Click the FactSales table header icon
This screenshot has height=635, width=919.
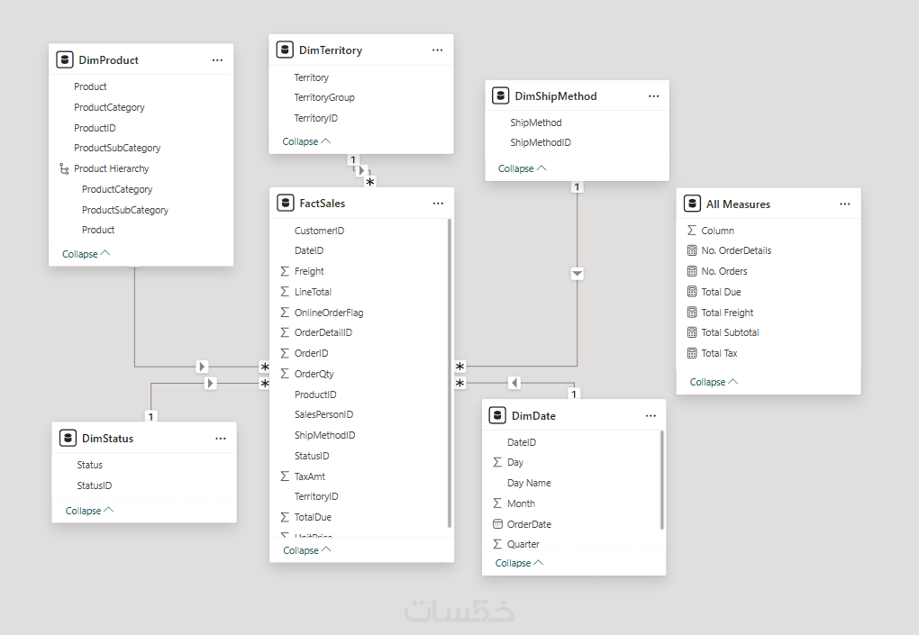286,204
